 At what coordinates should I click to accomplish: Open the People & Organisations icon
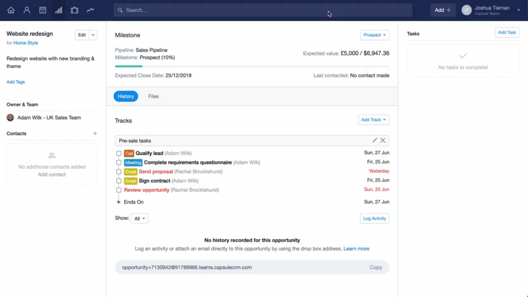tap(27, 10)
